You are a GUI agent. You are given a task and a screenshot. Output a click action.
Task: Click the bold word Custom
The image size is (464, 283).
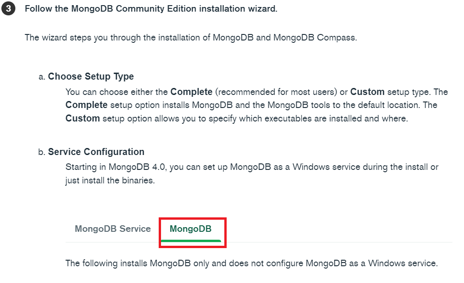[367, 92]
